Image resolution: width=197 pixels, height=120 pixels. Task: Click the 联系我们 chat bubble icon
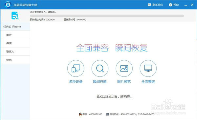click(x=149, y=5)
